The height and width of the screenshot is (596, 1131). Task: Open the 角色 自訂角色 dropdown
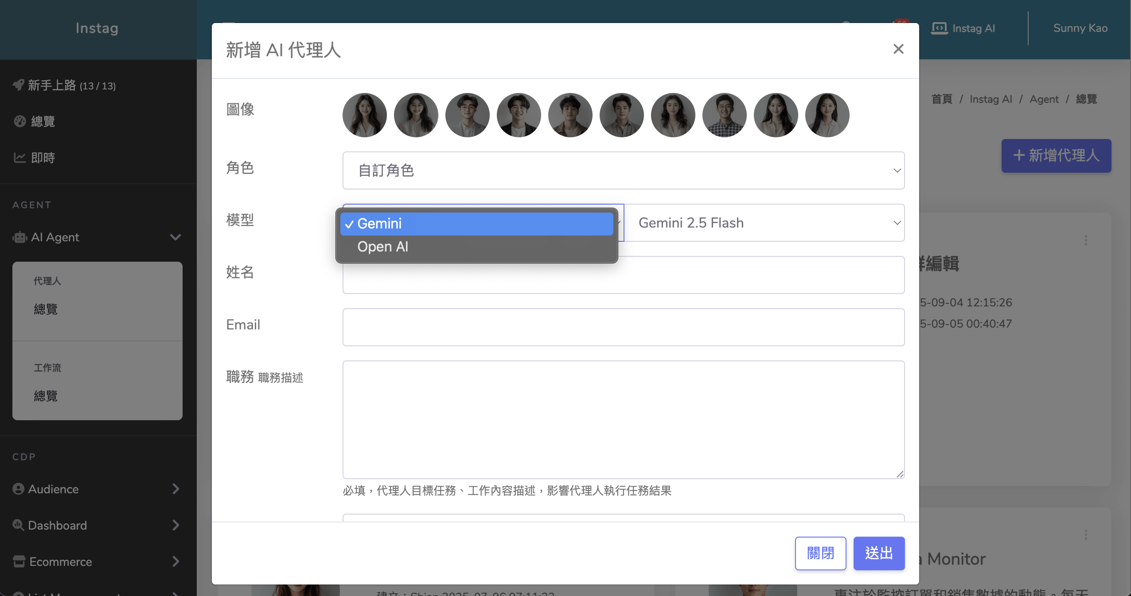coord(623,170)
